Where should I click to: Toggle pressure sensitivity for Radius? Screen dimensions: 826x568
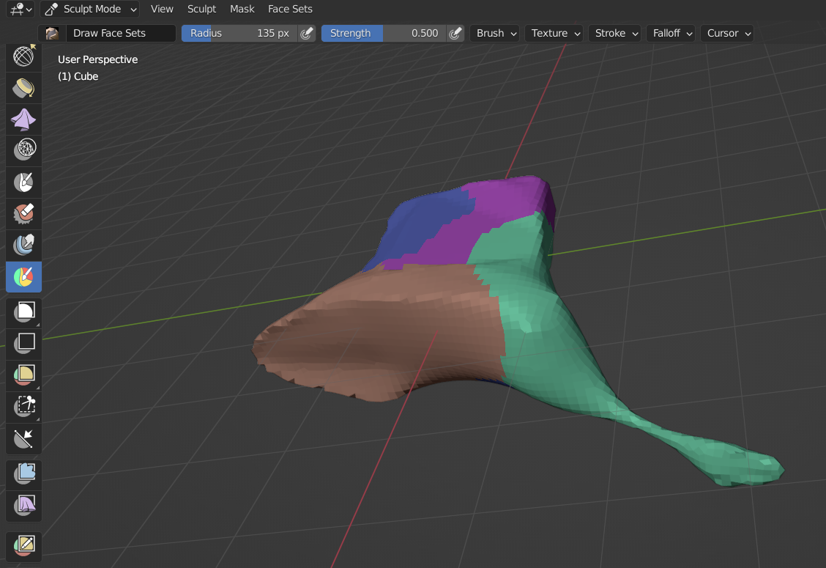point(307,33)
